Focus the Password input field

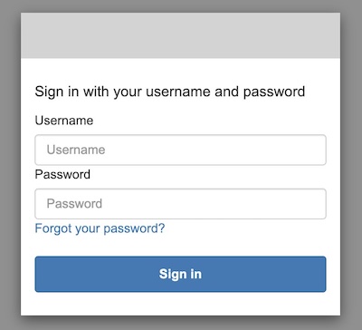tap(180, 204)
